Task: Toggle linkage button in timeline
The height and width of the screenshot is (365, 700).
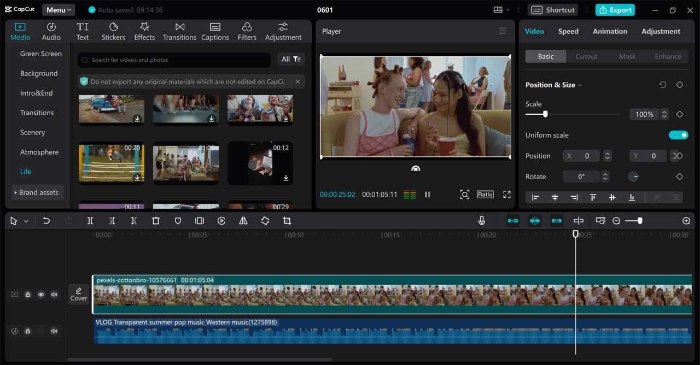Action: pos(557,221)
